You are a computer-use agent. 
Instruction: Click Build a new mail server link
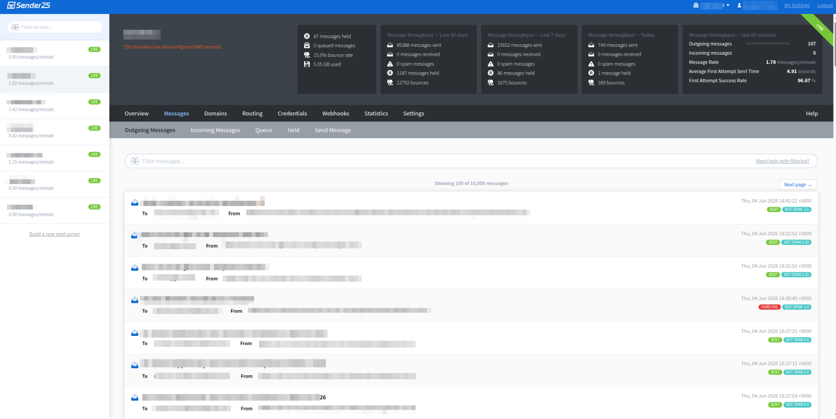pos(55,234)
